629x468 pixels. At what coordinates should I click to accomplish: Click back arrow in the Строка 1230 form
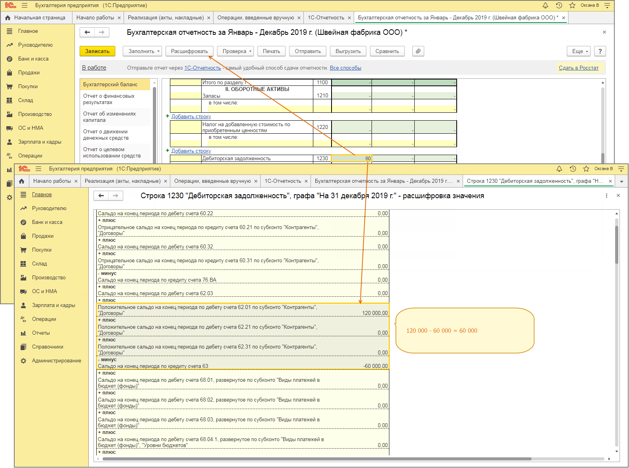click(101, 195)
